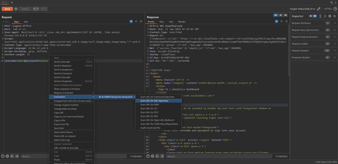This screenshot has height=164, width=338.
Task: Close the Inspector panel
Action: 334,16
